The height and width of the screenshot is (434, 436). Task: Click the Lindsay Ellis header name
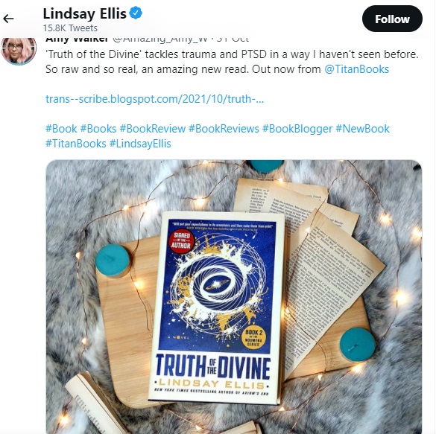point(84,13)
